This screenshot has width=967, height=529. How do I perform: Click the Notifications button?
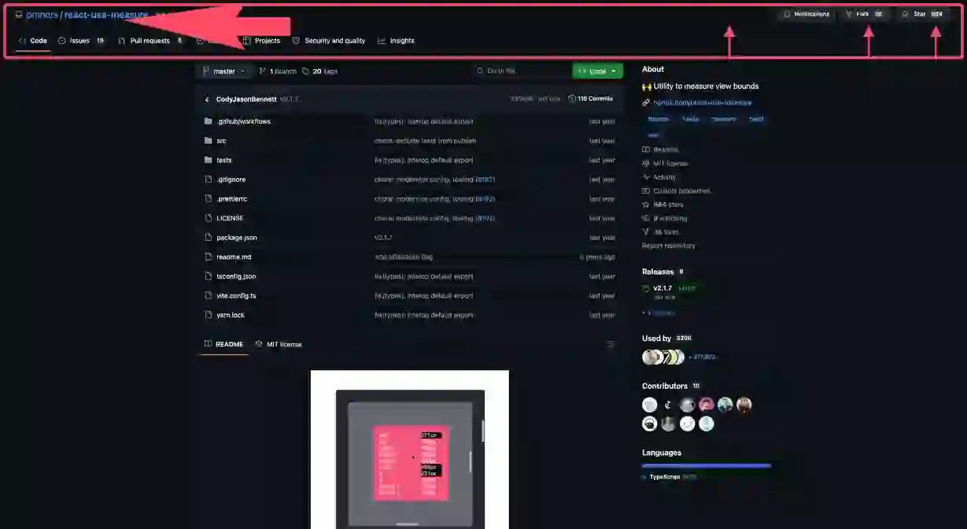tap(806, 14)
